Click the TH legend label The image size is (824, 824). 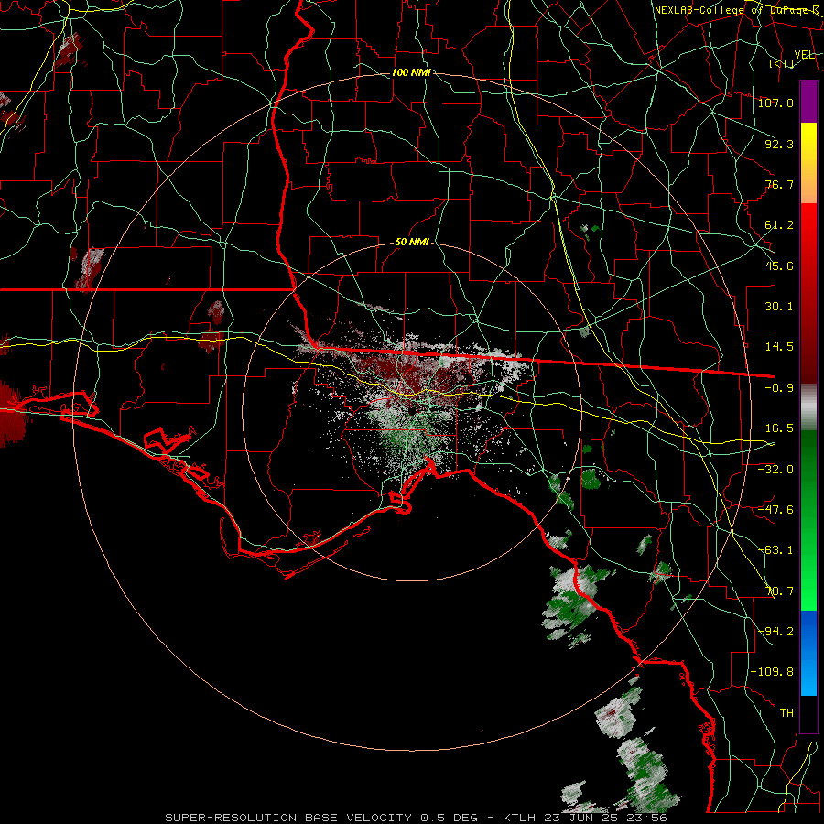pyautogui.click(x=786, y=712)
